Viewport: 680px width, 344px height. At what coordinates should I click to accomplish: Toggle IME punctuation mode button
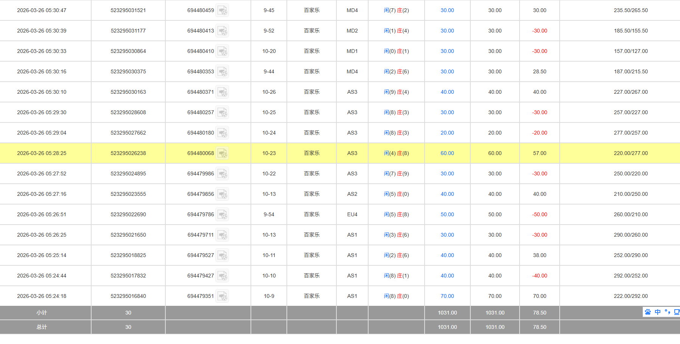click(x=667, y=312)
